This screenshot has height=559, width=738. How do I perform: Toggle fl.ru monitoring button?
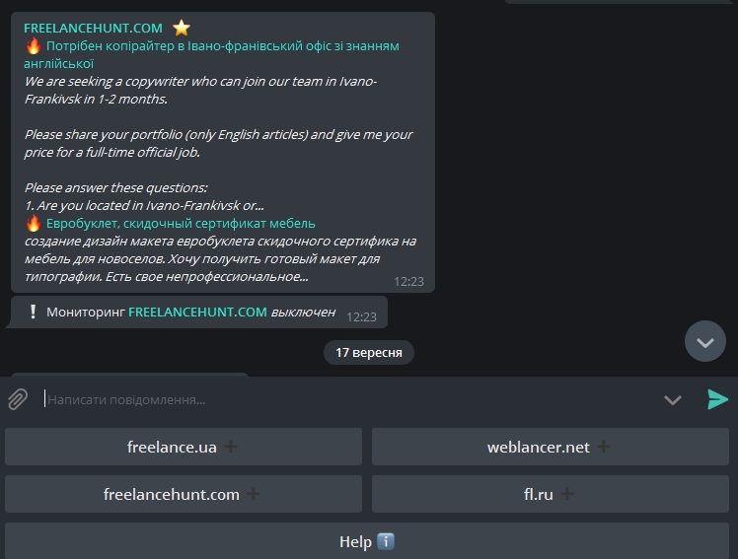coord(550,494)
